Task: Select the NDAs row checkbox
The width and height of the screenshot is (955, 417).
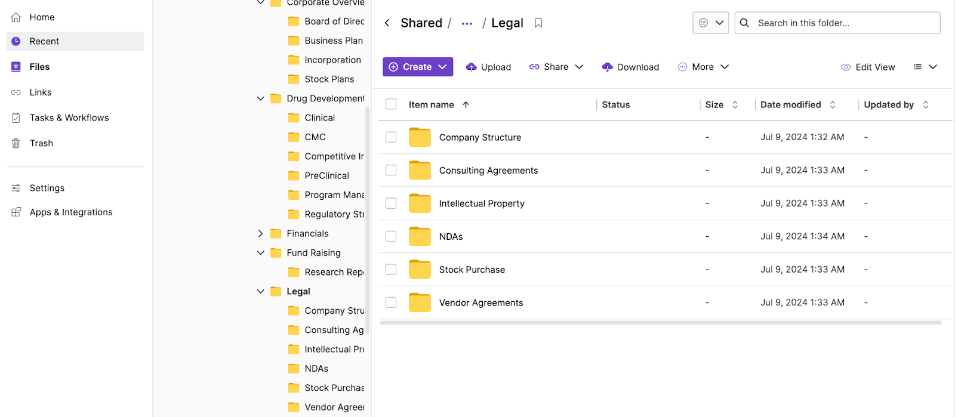Action: (x=391, y=236)
